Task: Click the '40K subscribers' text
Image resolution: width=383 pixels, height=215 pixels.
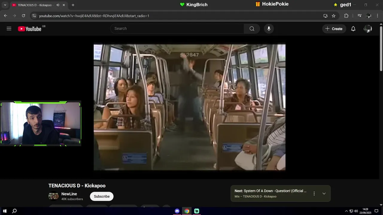Action: tap(72, 199)
